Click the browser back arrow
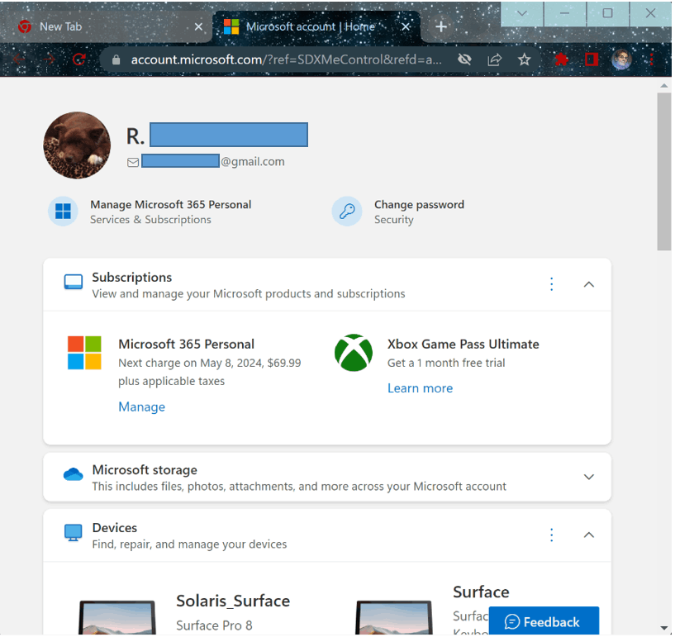Image resolution: width=675 pixels, height=637 pixels. click(x=19, y=59)
